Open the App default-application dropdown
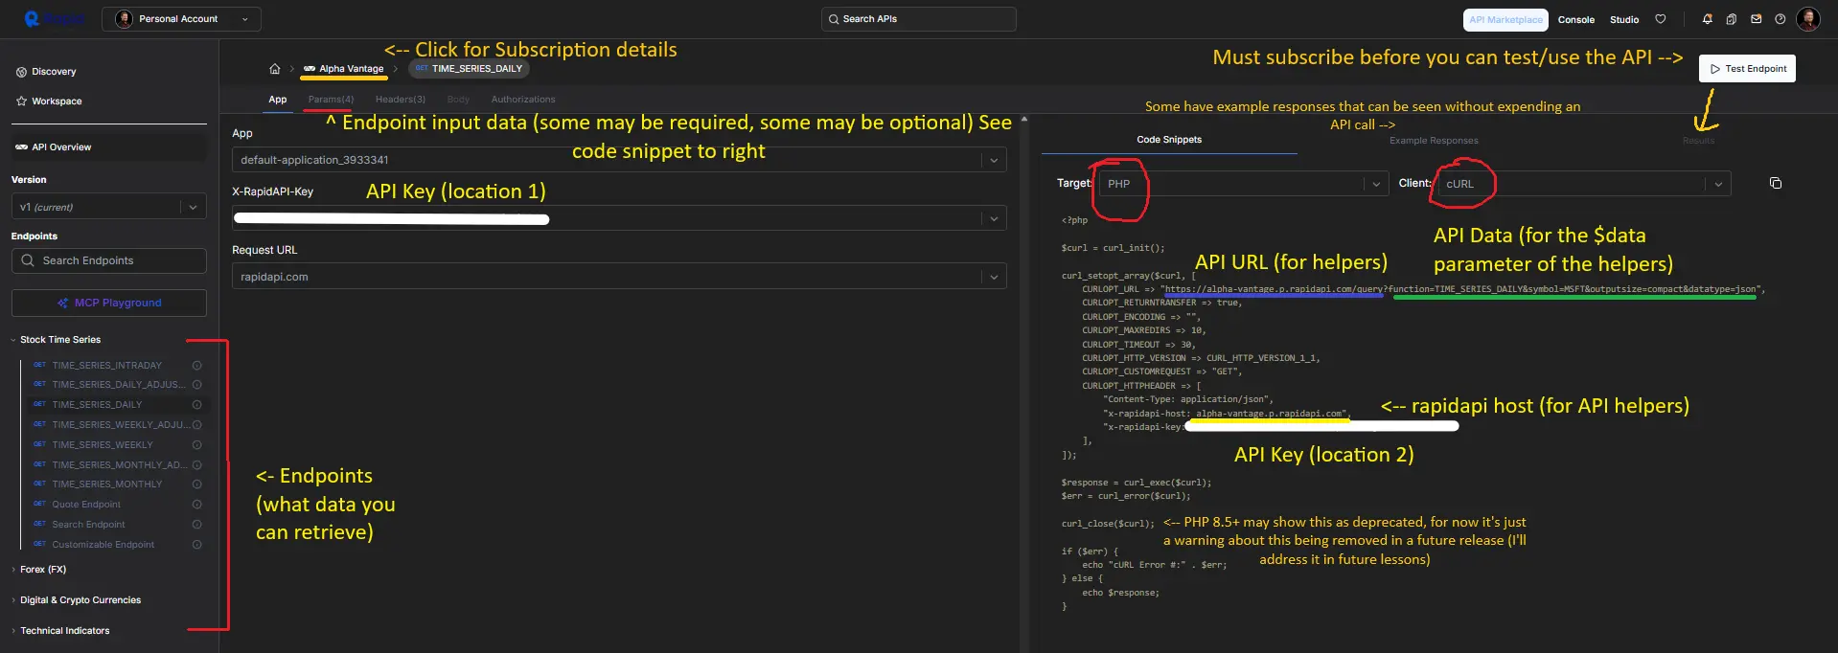The image size is (1838, 653). click(x=619, y=160)
